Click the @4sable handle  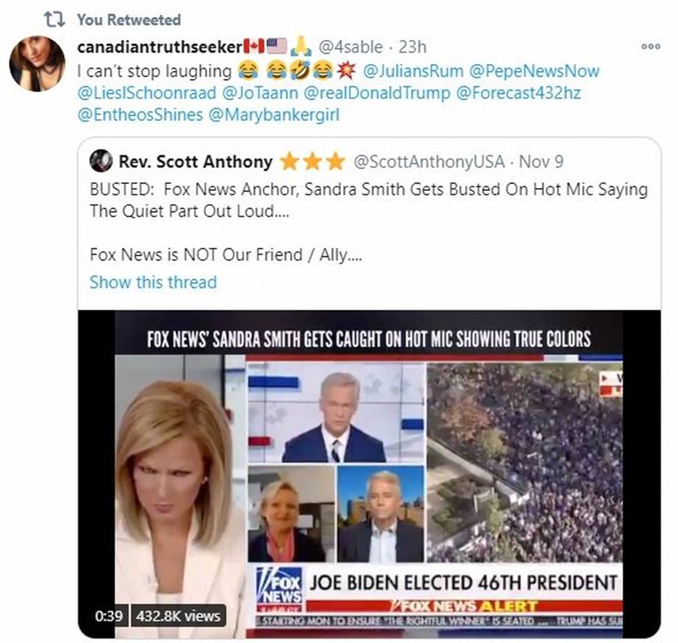click(350, 47)
